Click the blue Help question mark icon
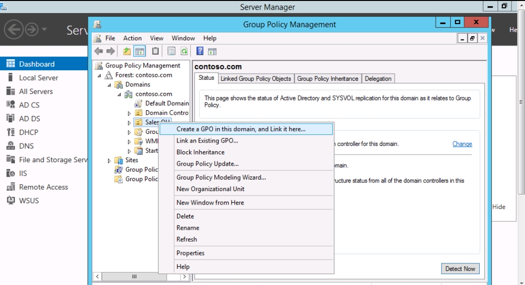 point(200,51)
